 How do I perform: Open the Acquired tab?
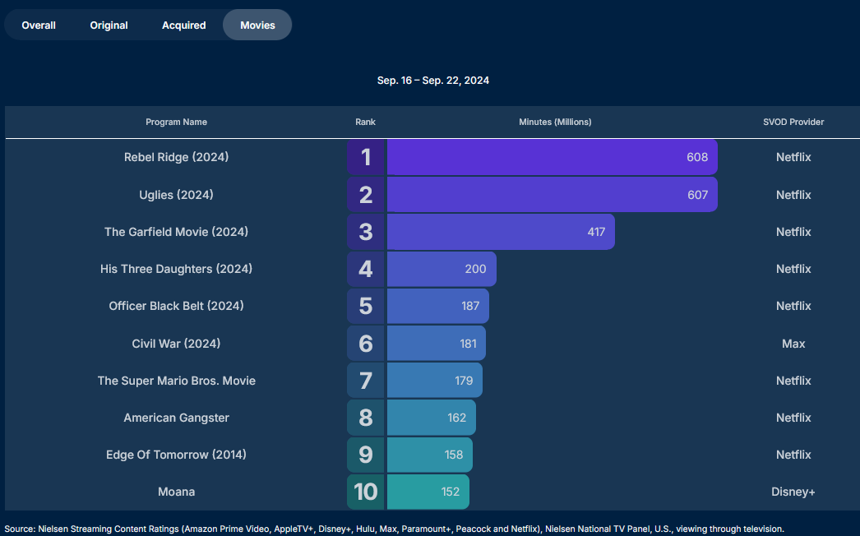tap(183, 25)
